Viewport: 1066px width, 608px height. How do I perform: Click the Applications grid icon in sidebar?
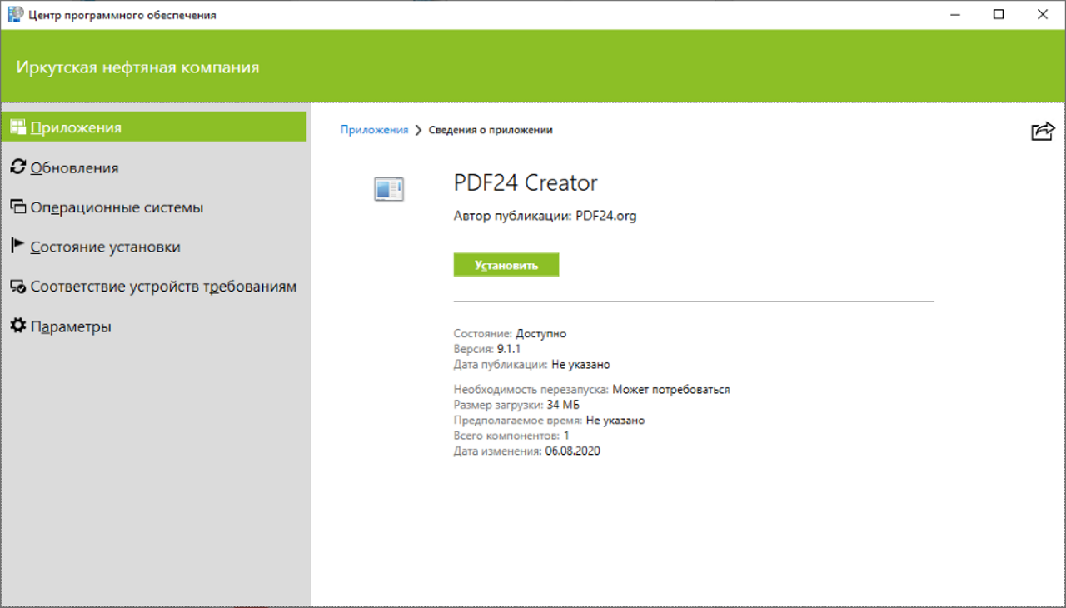pyautogui.click(x=17, y=127)
